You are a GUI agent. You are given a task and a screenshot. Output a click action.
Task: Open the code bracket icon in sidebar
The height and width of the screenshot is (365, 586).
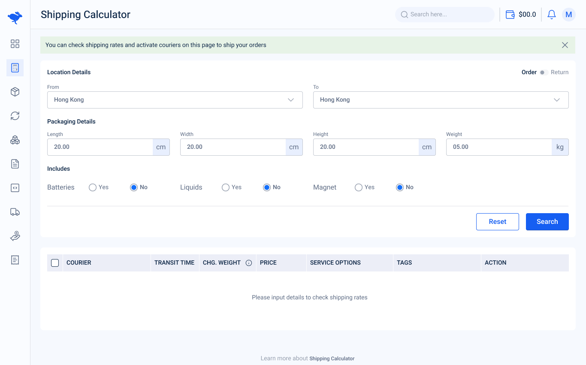click(15, 188)
